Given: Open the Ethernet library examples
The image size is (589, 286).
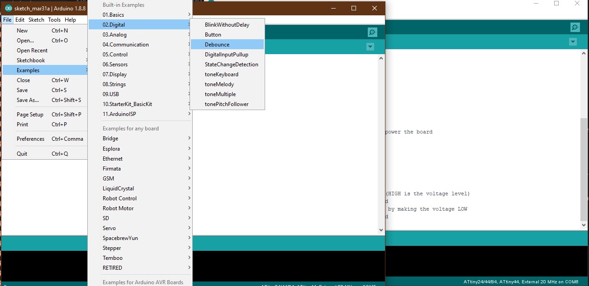Looking at the screenshot, I should 140,159.
